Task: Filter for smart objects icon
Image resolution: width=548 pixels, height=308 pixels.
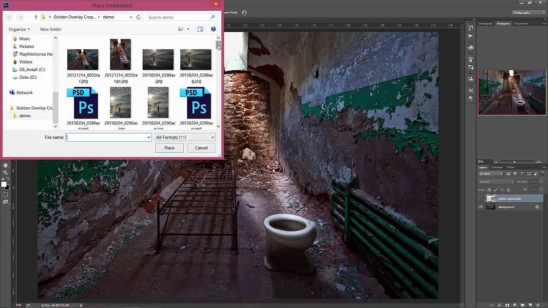Action: tap(536, 174)
